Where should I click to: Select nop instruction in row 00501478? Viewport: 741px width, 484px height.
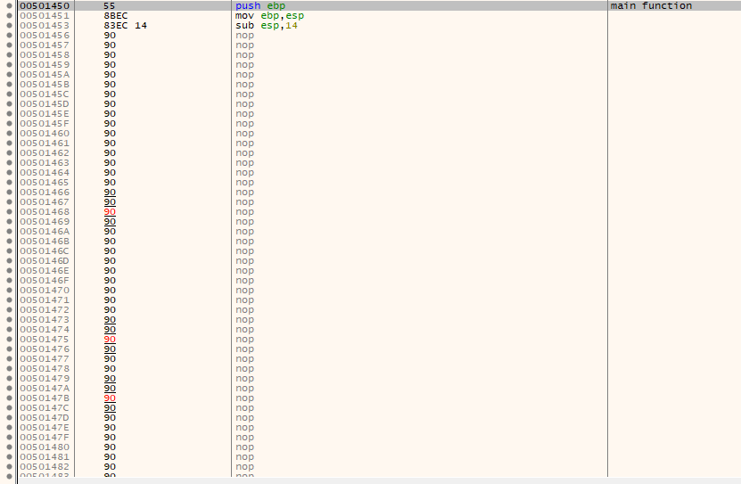(245, 368)
